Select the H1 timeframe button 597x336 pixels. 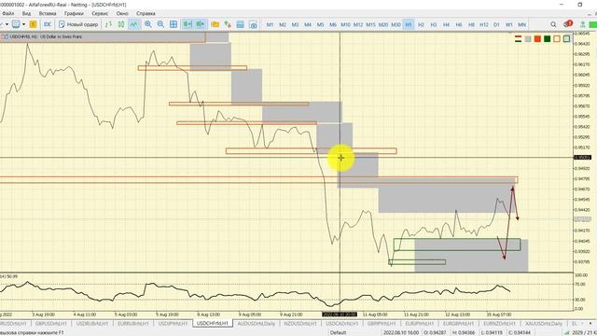tap(409, 24)
